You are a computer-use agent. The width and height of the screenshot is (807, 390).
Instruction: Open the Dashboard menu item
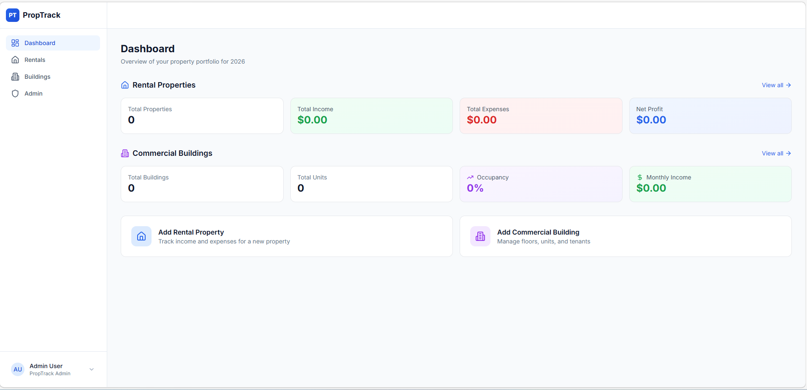tap(53, 43)
